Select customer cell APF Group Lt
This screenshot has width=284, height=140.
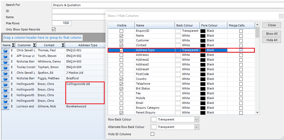tap(25, 56)
